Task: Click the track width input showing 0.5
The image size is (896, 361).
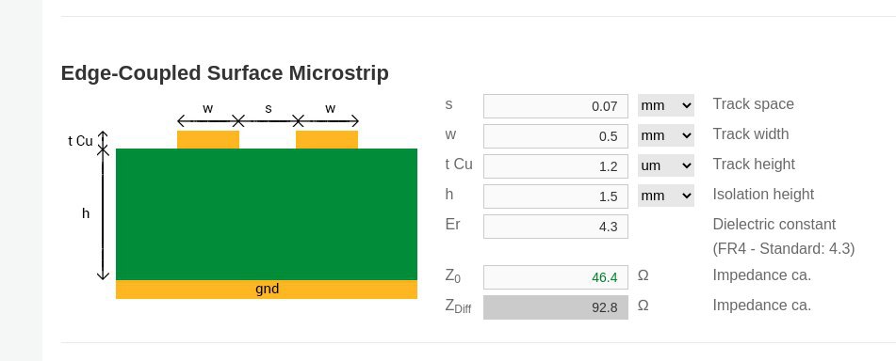Action: coord(556,136)
